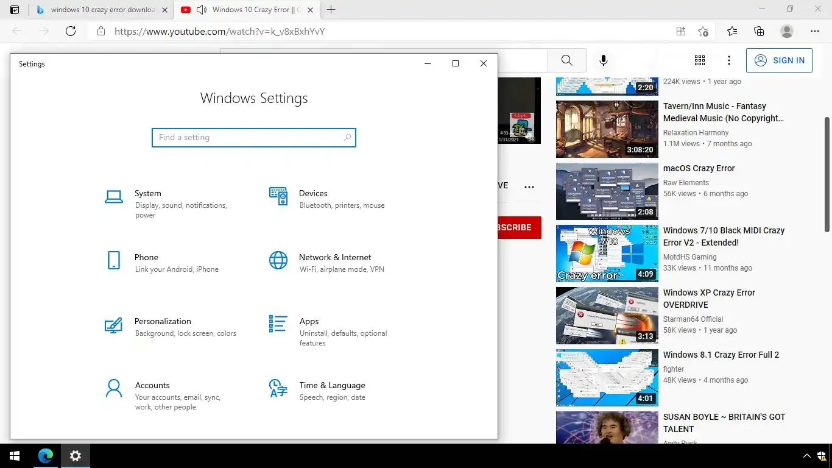This screenshot has width=832, height=468.
Task: Open YouTube apps grid icon
Action: click(700, 60)
